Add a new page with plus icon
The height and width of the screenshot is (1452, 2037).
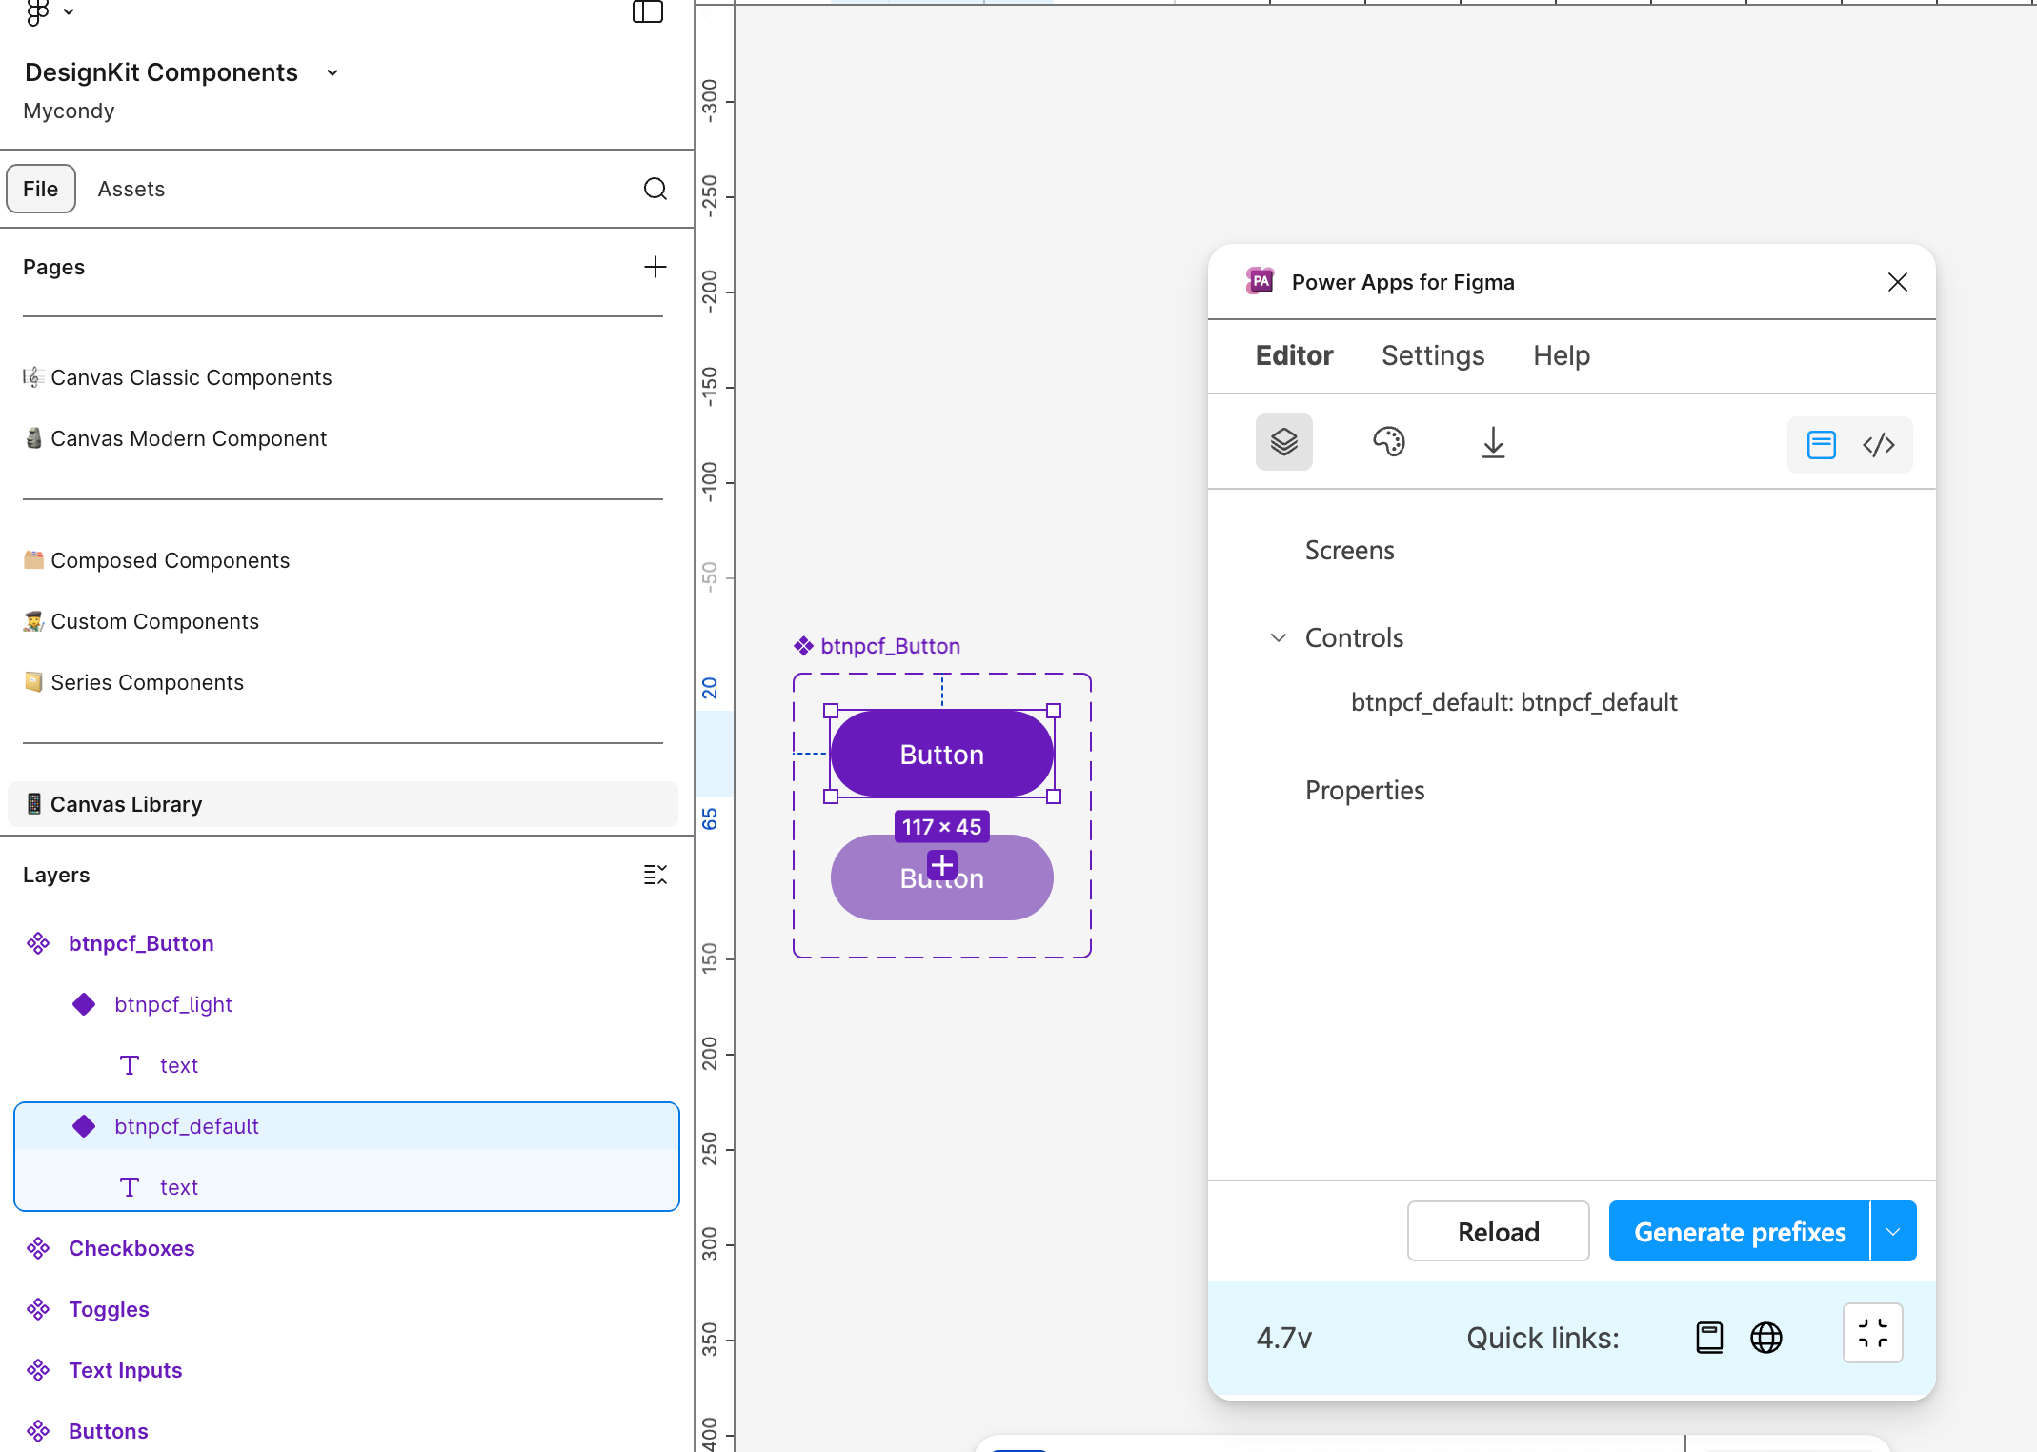[655, 267]
